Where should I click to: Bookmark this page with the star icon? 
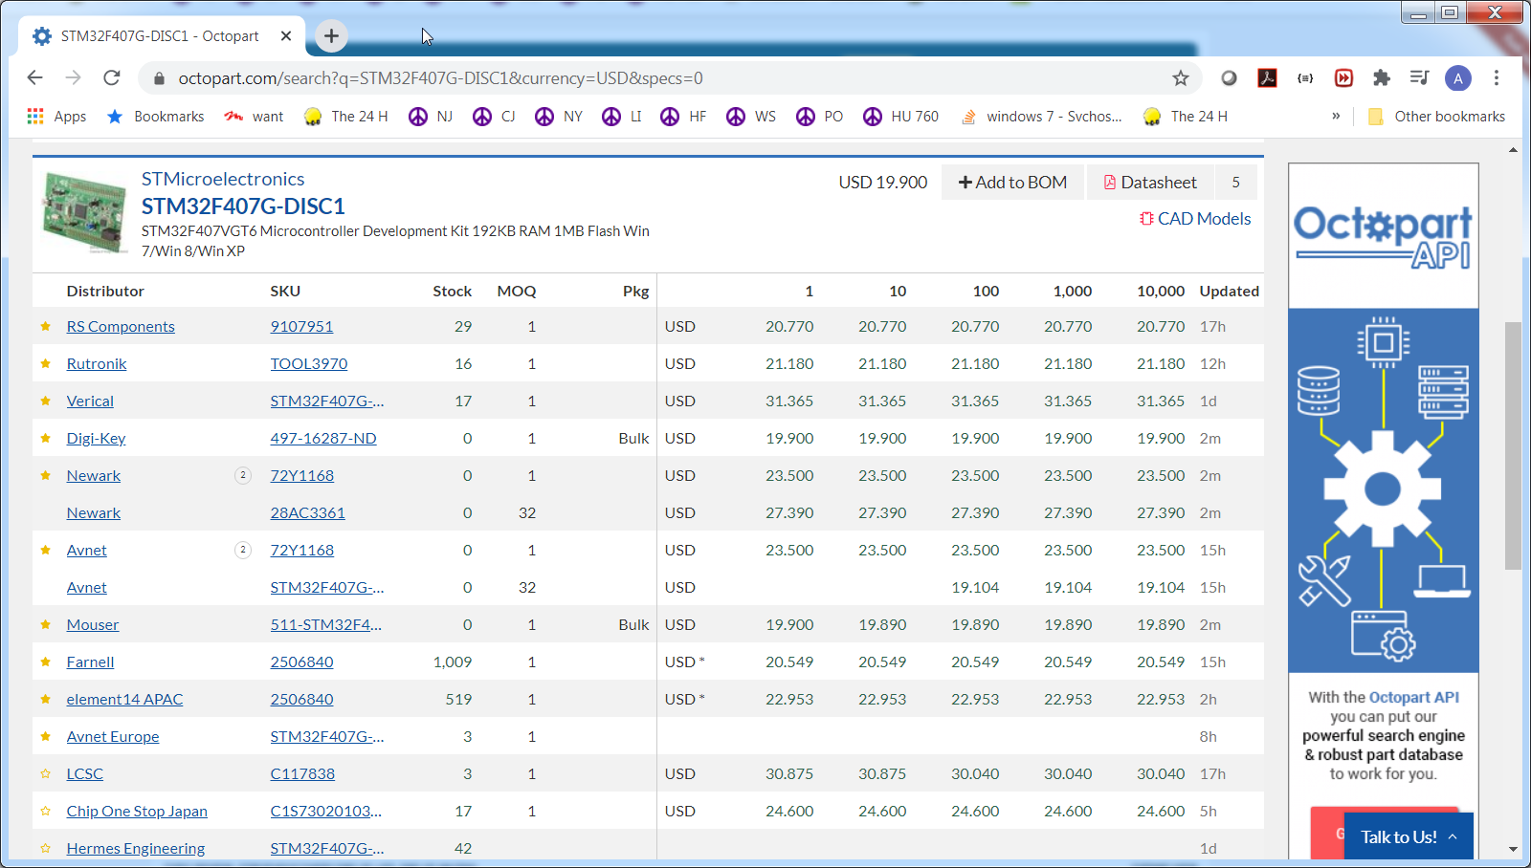coord(1181,78)
